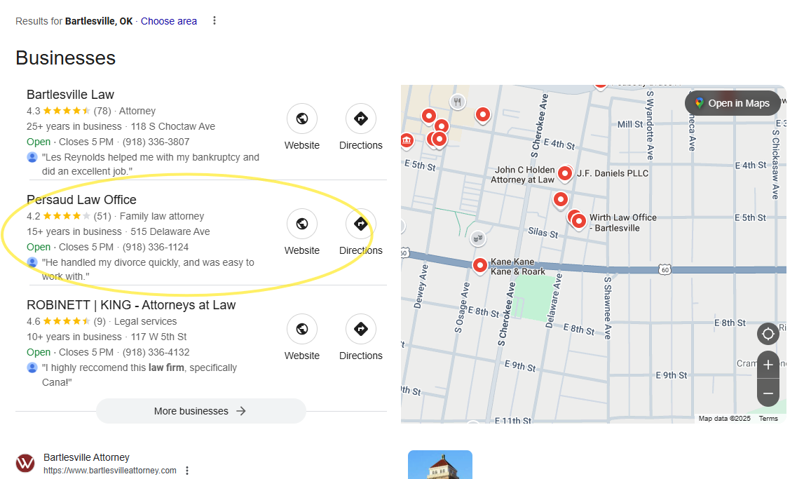Image resolution: width=804 pixels, height=479 pixels.
Task: Click Bartlesville Law phone number (918) 336-3807
Action: point(156,142)
